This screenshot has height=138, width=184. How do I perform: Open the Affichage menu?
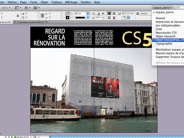(71, 2)
